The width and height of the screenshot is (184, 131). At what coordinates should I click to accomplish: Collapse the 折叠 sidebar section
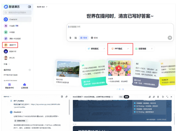[6, 64]
